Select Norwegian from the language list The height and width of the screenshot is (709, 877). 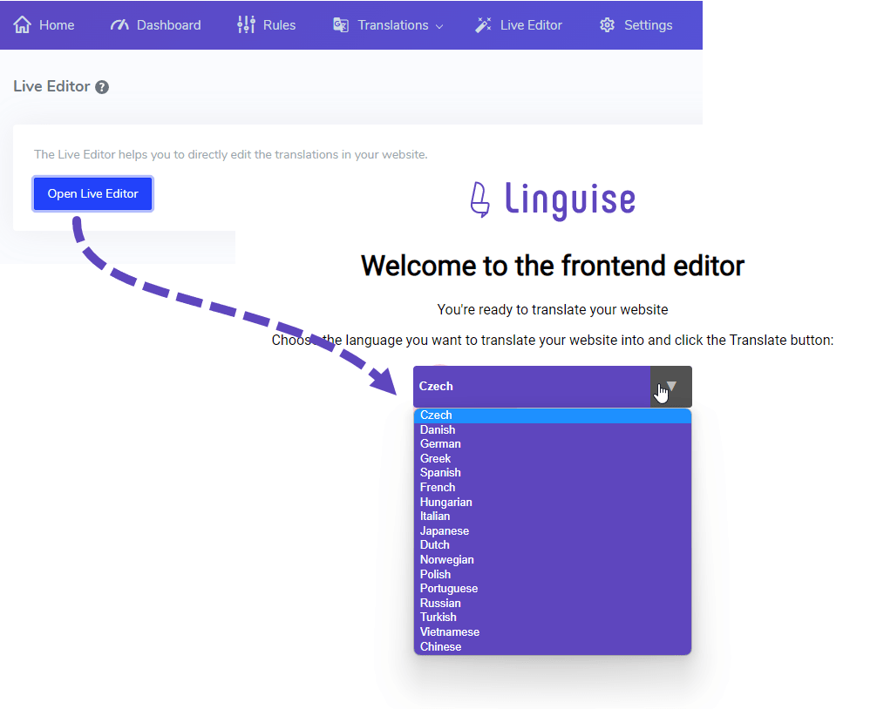(x=553, y=560)
